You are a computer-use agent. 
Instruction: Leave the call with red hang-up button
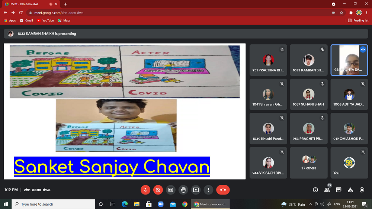coord(223,190)
